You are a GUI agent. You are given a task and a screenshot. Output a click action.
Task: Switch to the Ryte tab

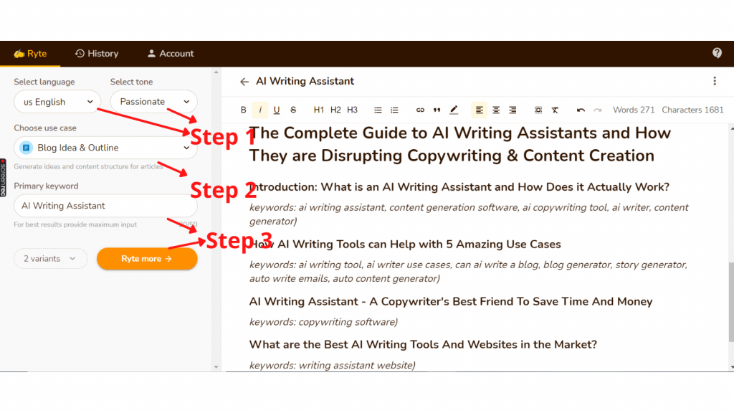[30, 53]
